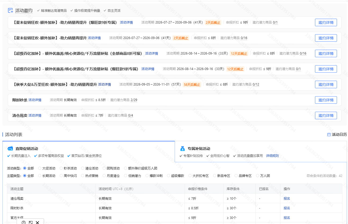
Task: Open 活动详情 next to 限时秒杀 invitation
Action: [35, 100]
